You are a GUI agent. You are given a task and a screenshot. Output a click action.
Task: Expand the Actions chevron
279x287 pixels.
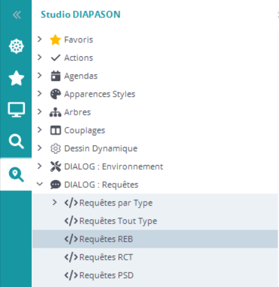(x=39, y=57)
